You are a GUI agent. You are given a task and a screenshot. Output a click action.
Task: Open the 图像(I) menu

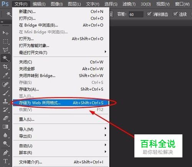pyautogui.click(x=57, y=4)
